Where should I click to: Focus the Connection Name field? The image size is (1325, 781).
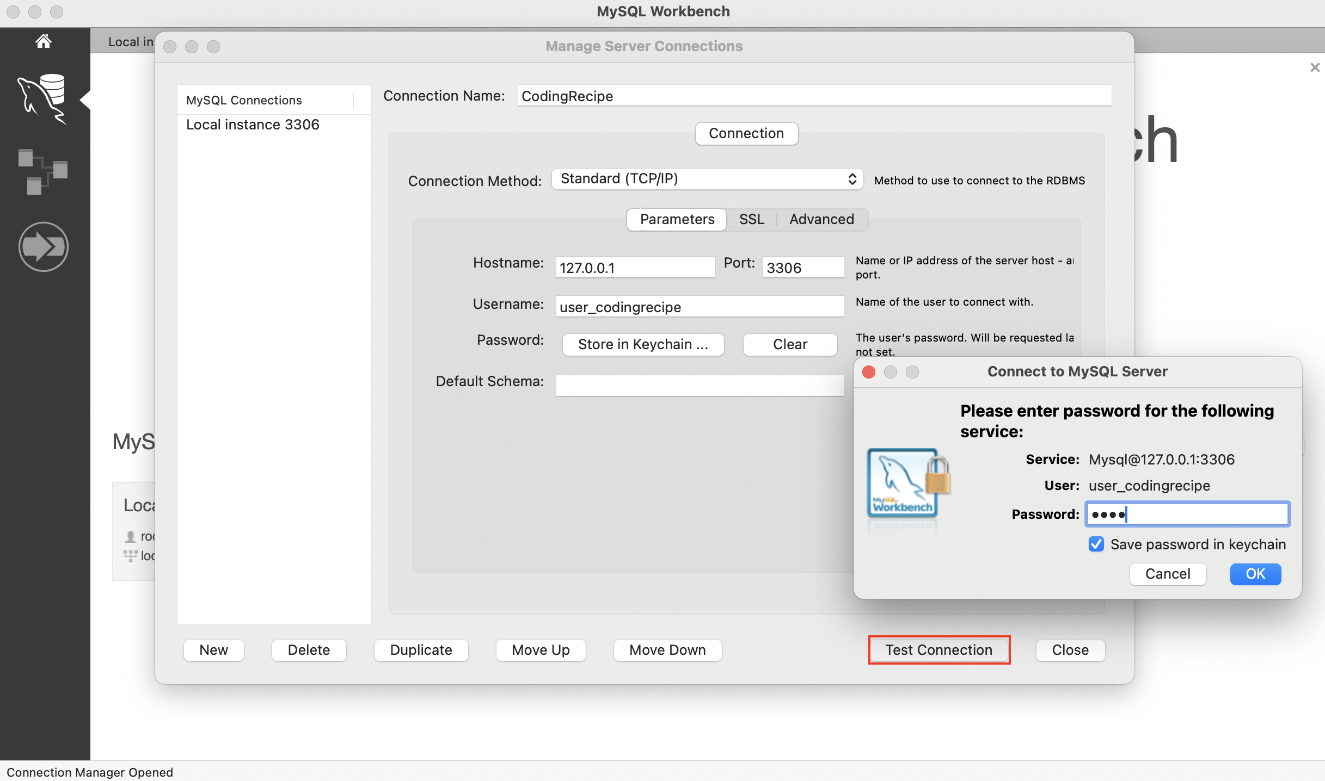tap(814, 96)
